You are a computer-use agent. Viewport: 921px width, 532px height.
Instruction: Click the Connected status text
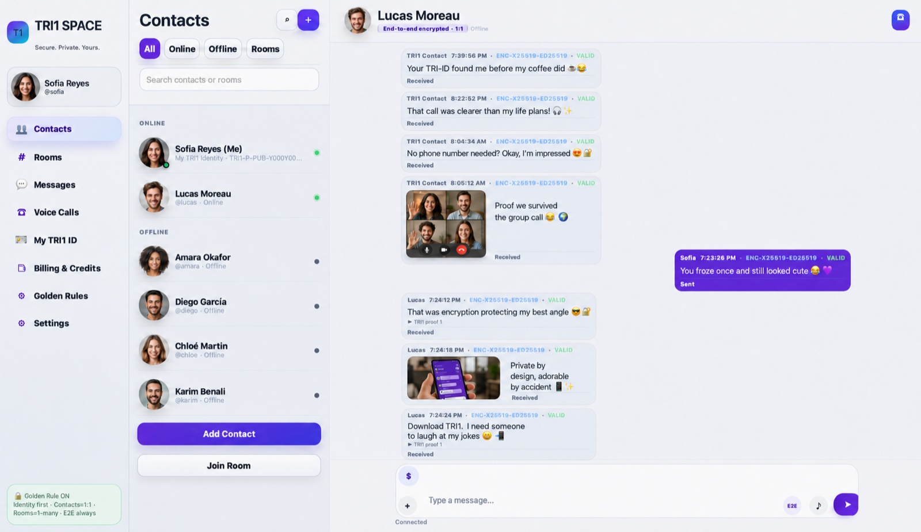click(x=411, y=522)
